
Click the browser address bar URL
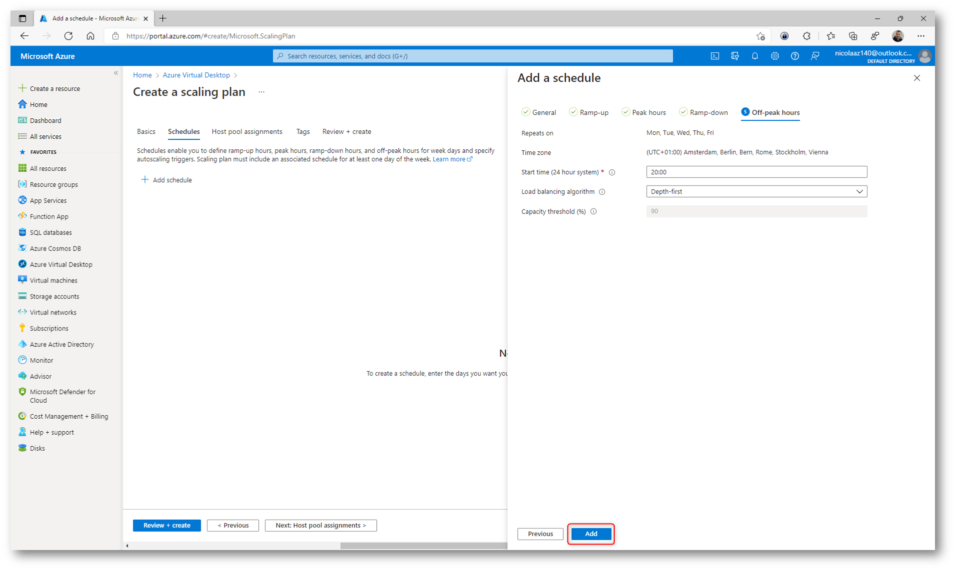211,36
